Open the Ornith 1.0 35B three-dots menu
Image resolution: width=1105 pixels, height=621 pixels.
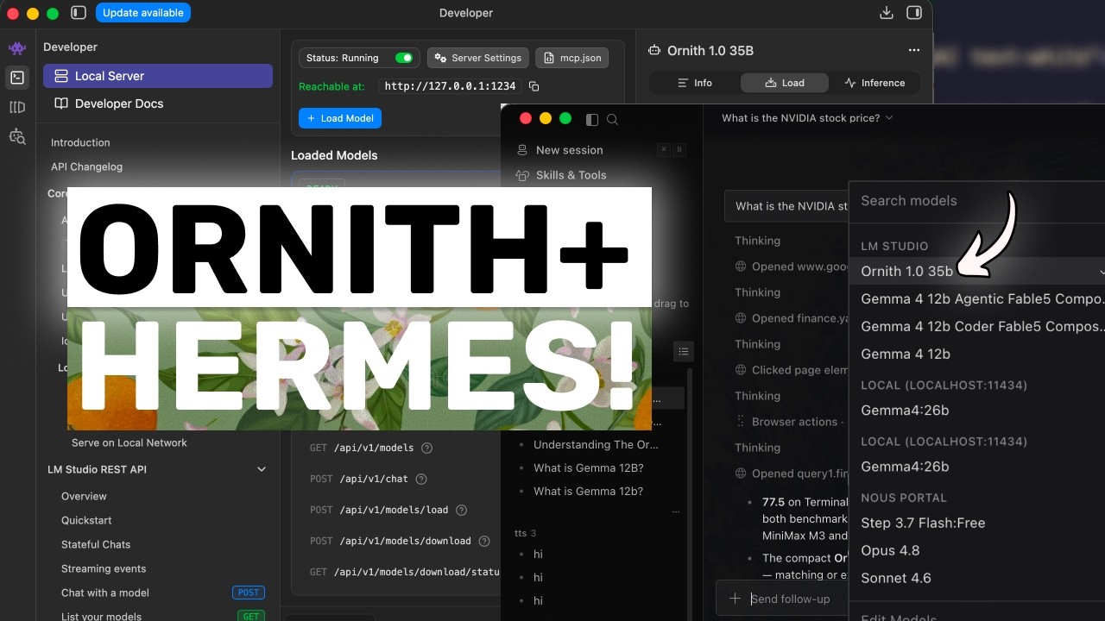coord(914,51)
